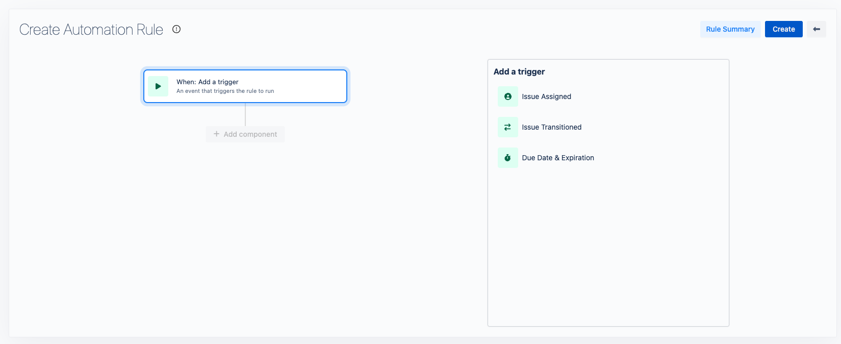Click the plus icon on Add component
This screenshot has width=841, height=344.
pyautogui.click(x=216, y=134)
